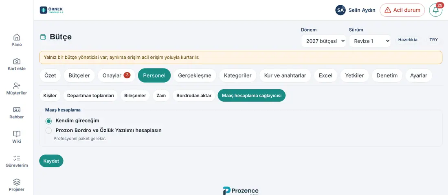Open the Dönem dropdown 2027 bütçesi
The height and width of the screenshot is (195, 448).
pyautogui.click(x=323, y=41)
